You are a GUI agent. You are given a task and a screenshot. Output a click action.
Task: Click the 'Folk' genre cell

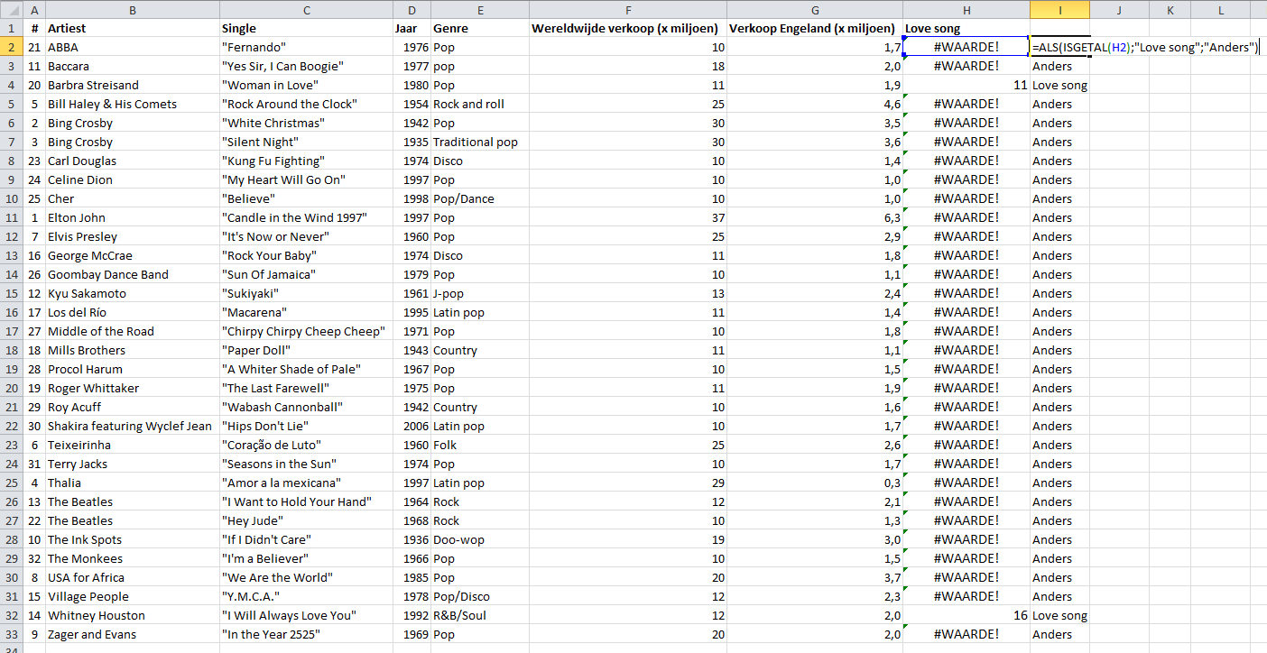[480, 445]
